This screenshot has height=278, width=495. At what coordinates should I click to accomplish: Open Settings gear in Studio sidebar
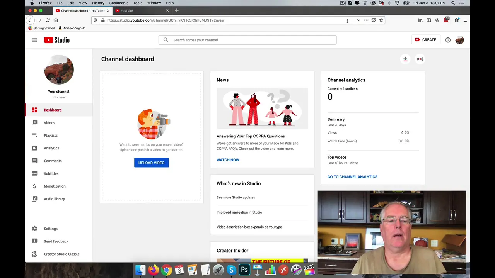point(34,229)
